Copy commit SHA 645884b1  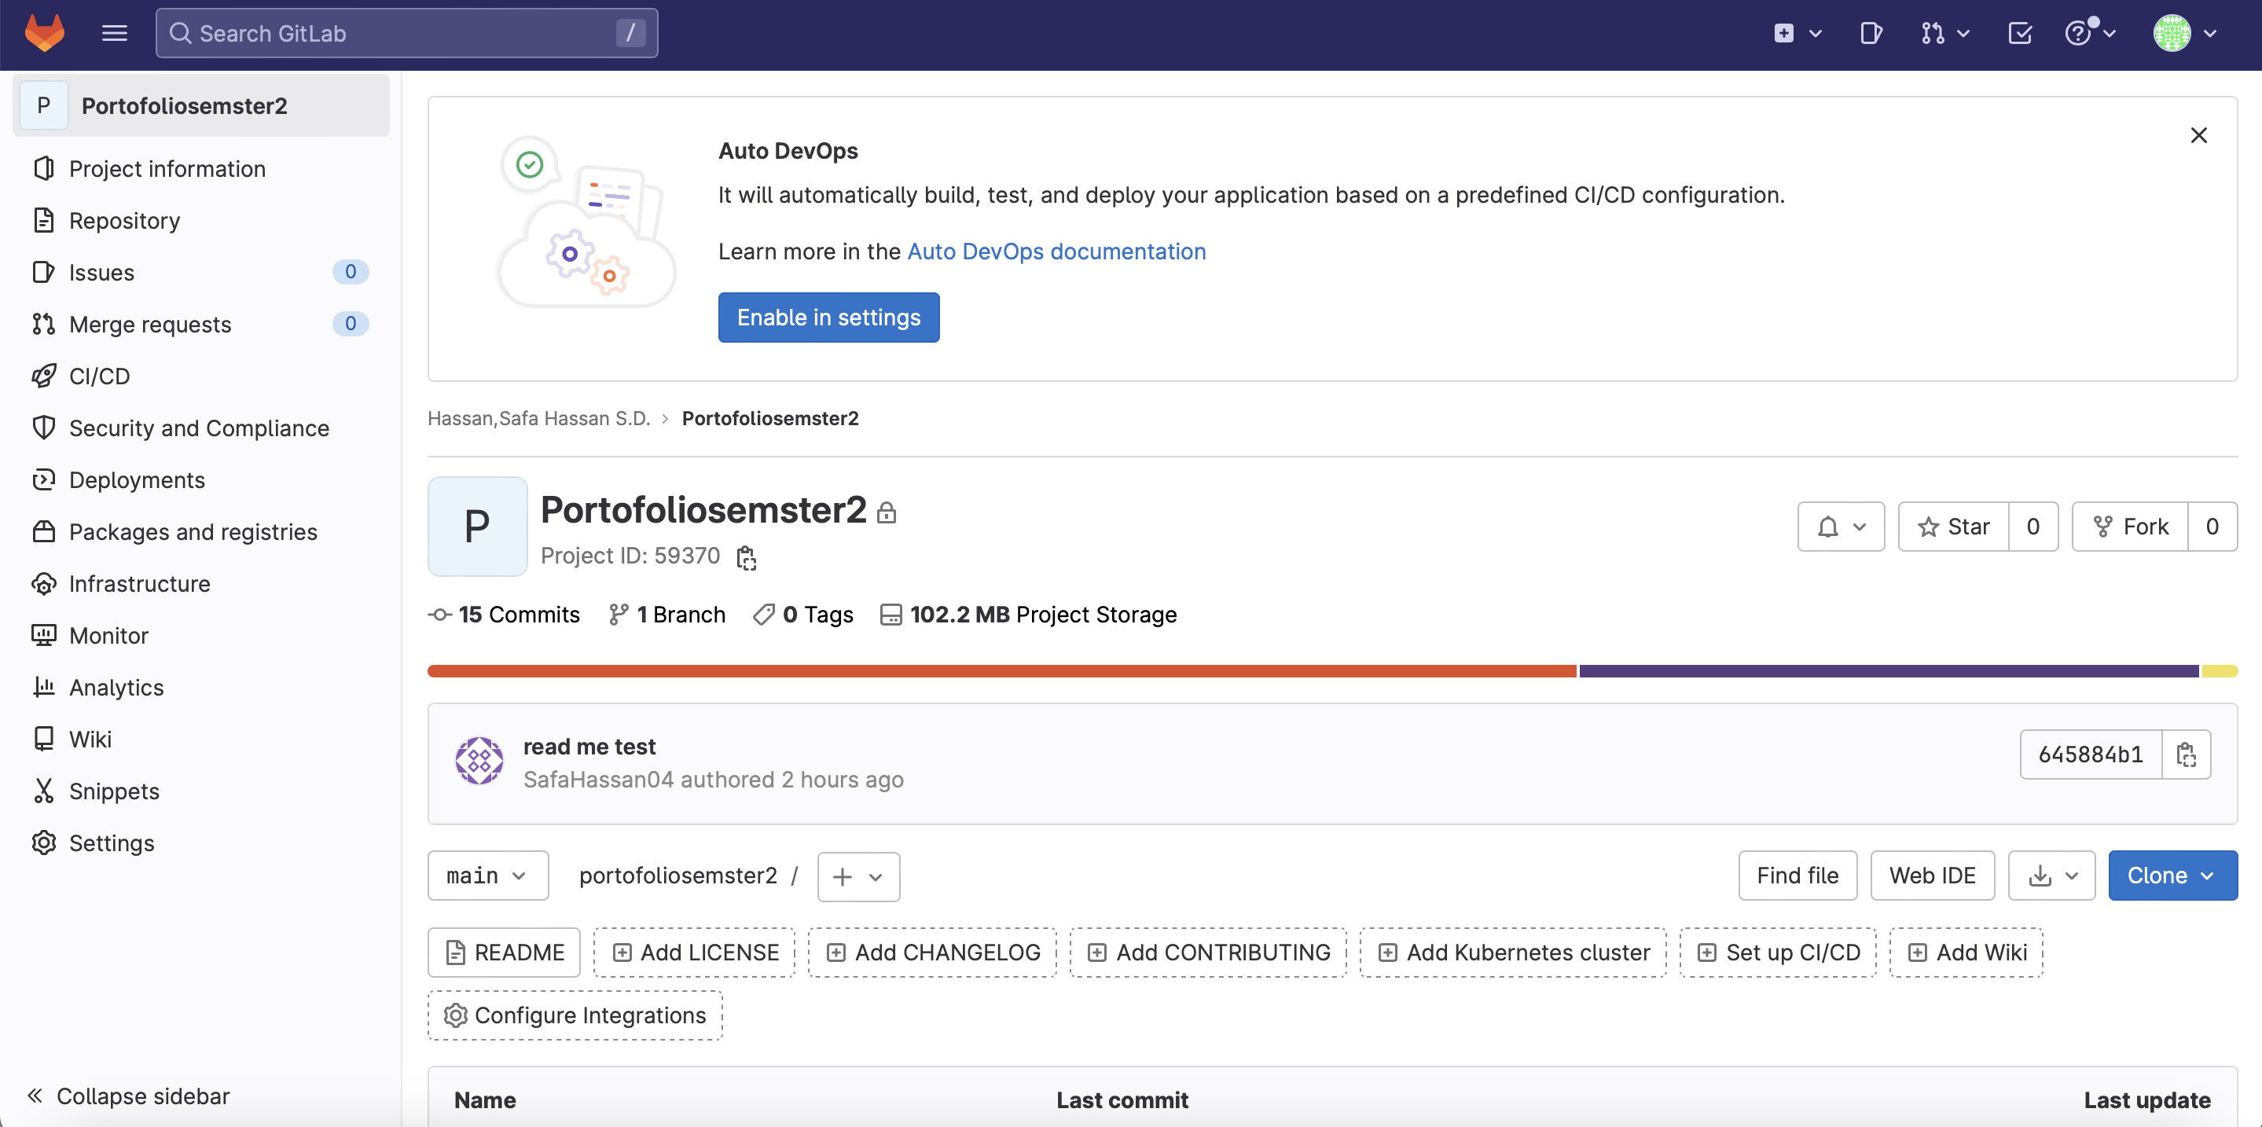point(2186,754)
